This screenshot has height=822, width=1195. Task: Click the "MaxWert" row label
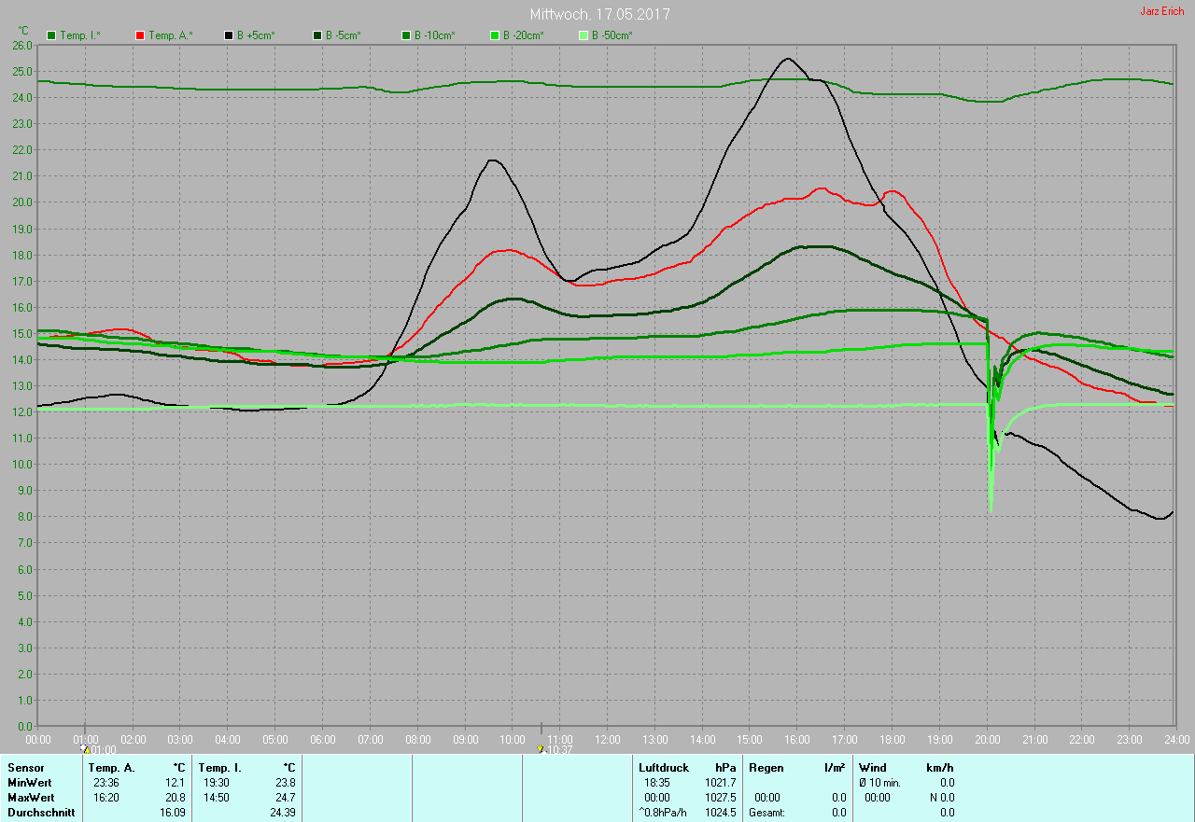31,798
